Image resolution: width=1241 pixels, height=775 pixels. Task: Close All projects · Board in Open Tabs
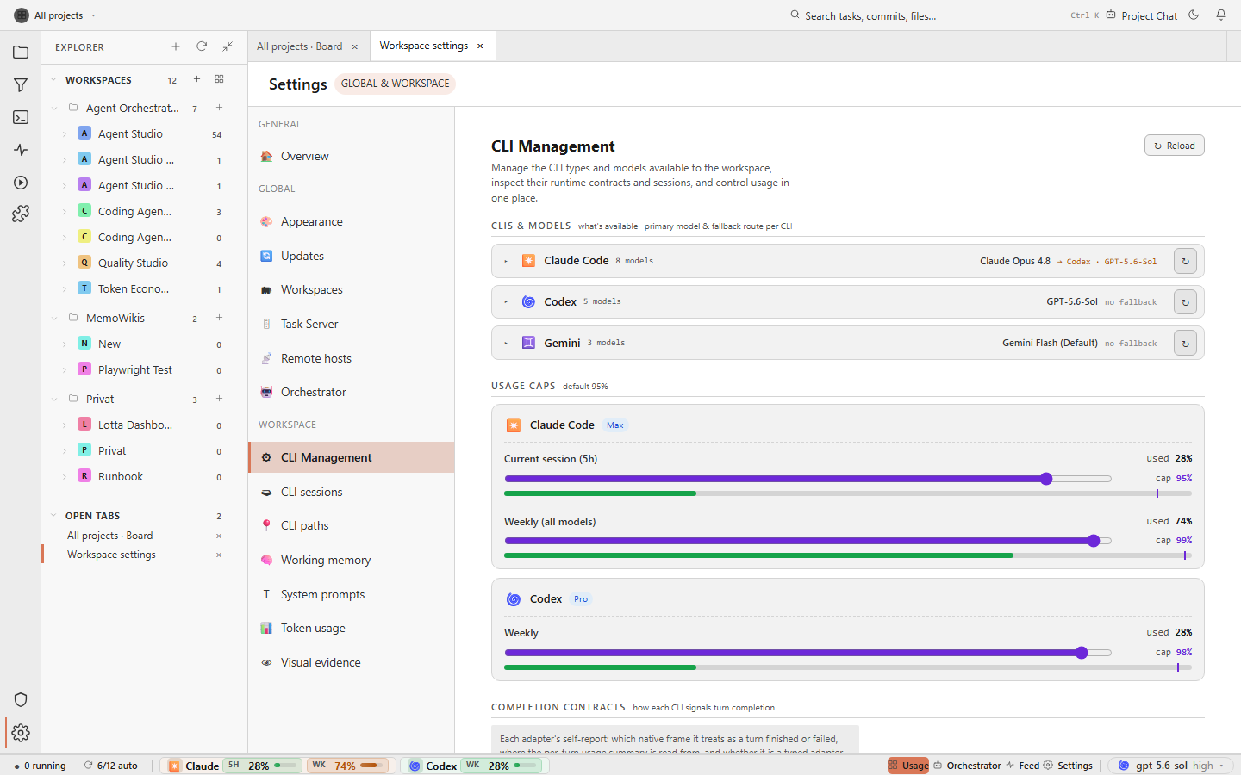(x=219, y=536)
